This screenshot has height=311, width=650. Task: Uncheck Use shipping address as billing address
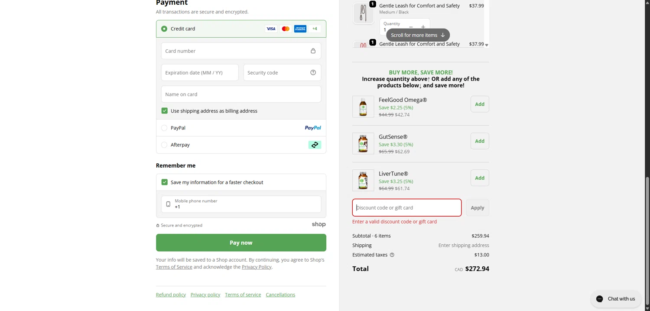pyautogui.click(x=165, y=111)
